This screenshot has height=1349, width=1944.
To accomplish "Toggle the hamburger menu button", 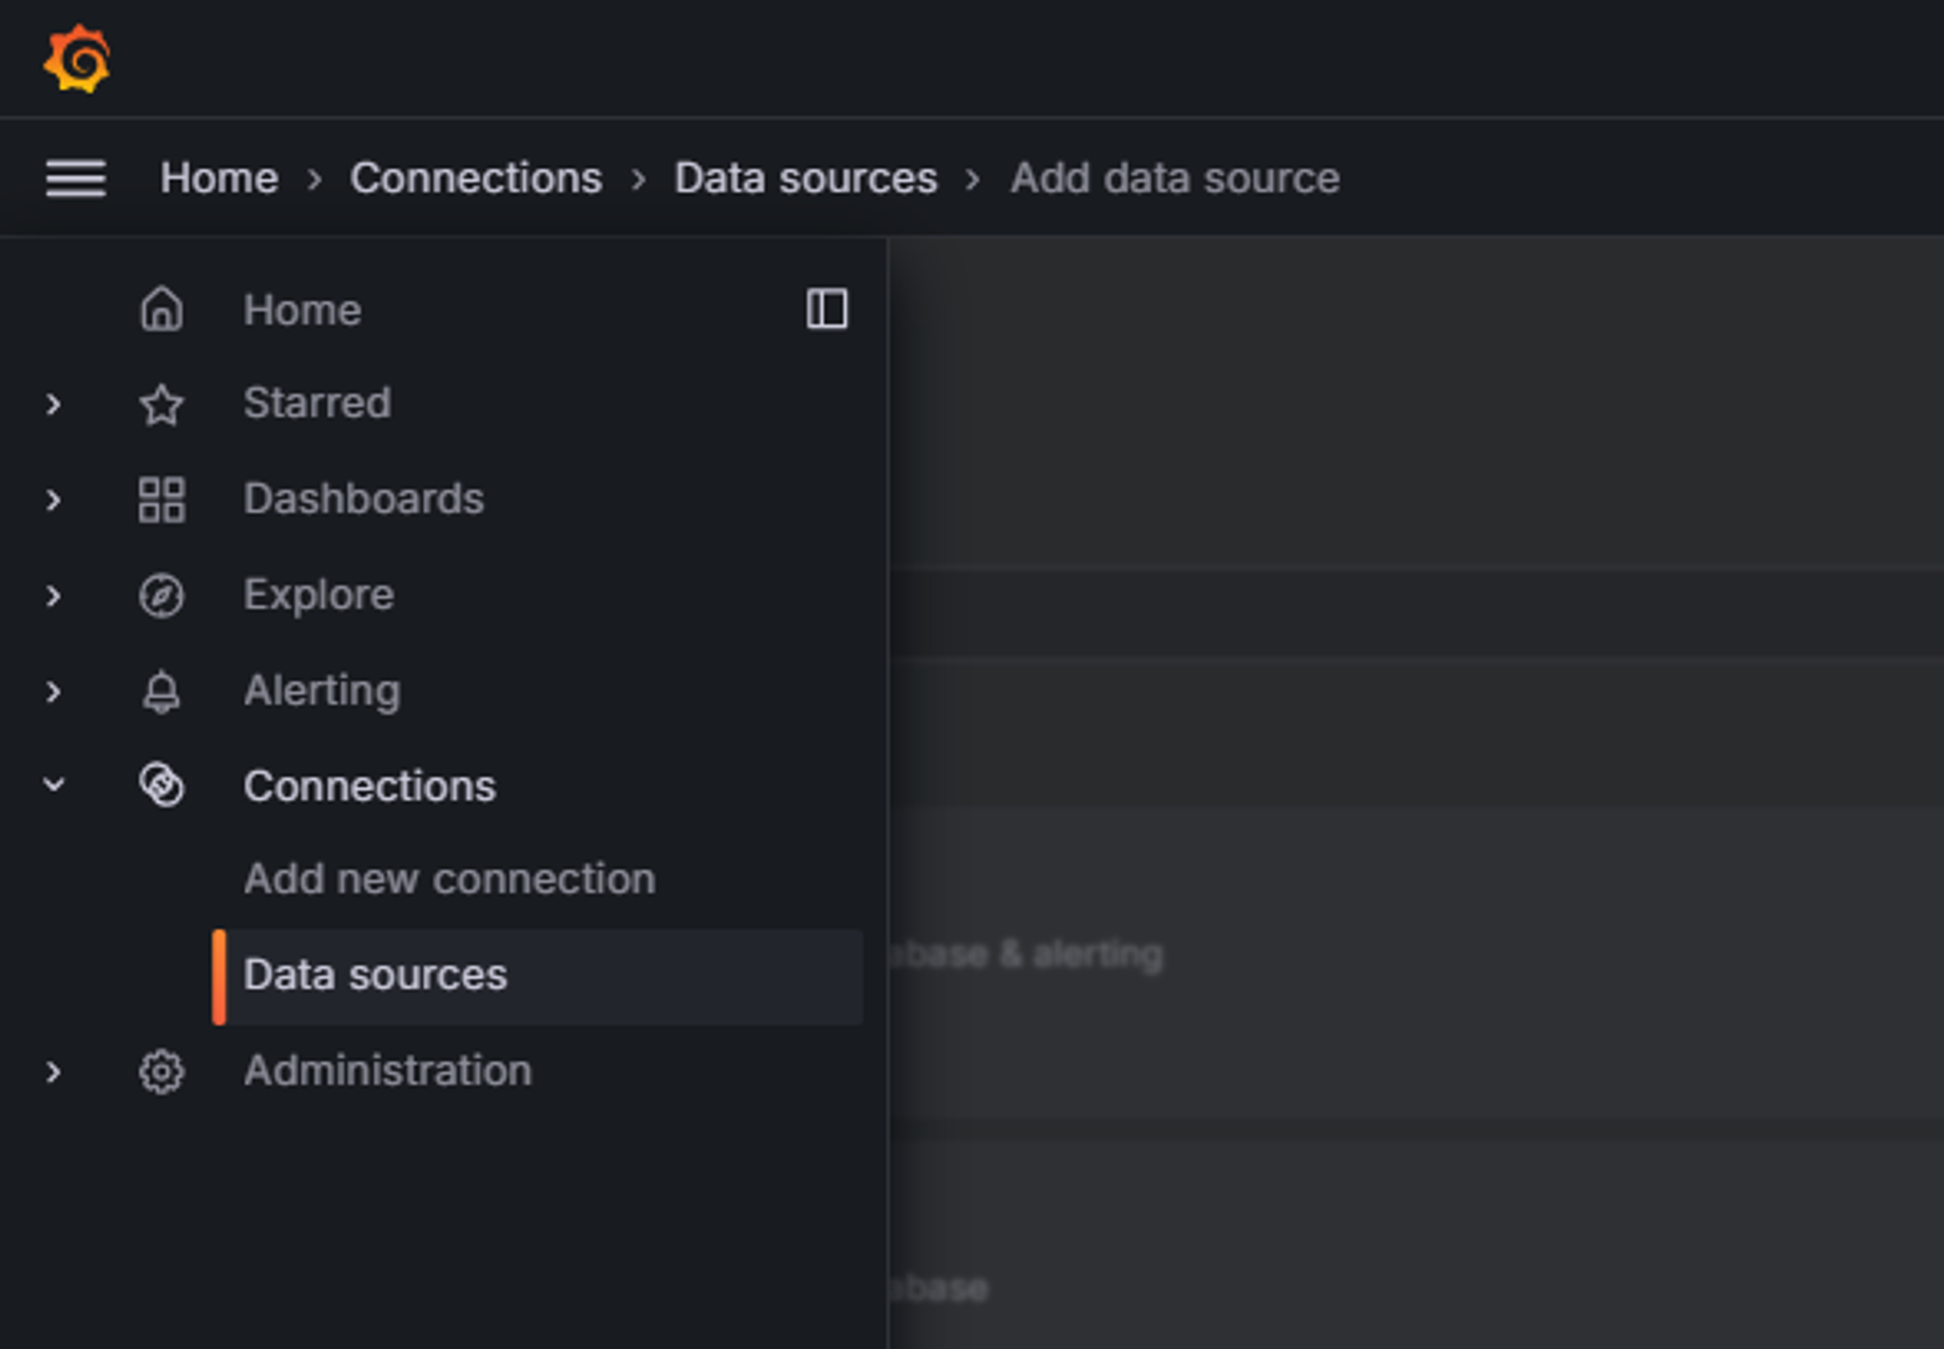I will (76, 179).
